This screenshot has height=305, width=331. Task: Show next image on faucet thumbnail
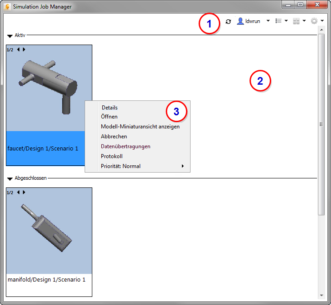coord(24,50)
